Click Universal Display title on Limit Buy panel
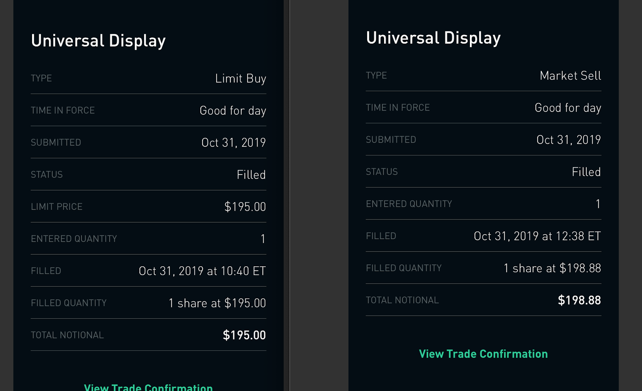This screenshot has height=391, width=642. 98,41
